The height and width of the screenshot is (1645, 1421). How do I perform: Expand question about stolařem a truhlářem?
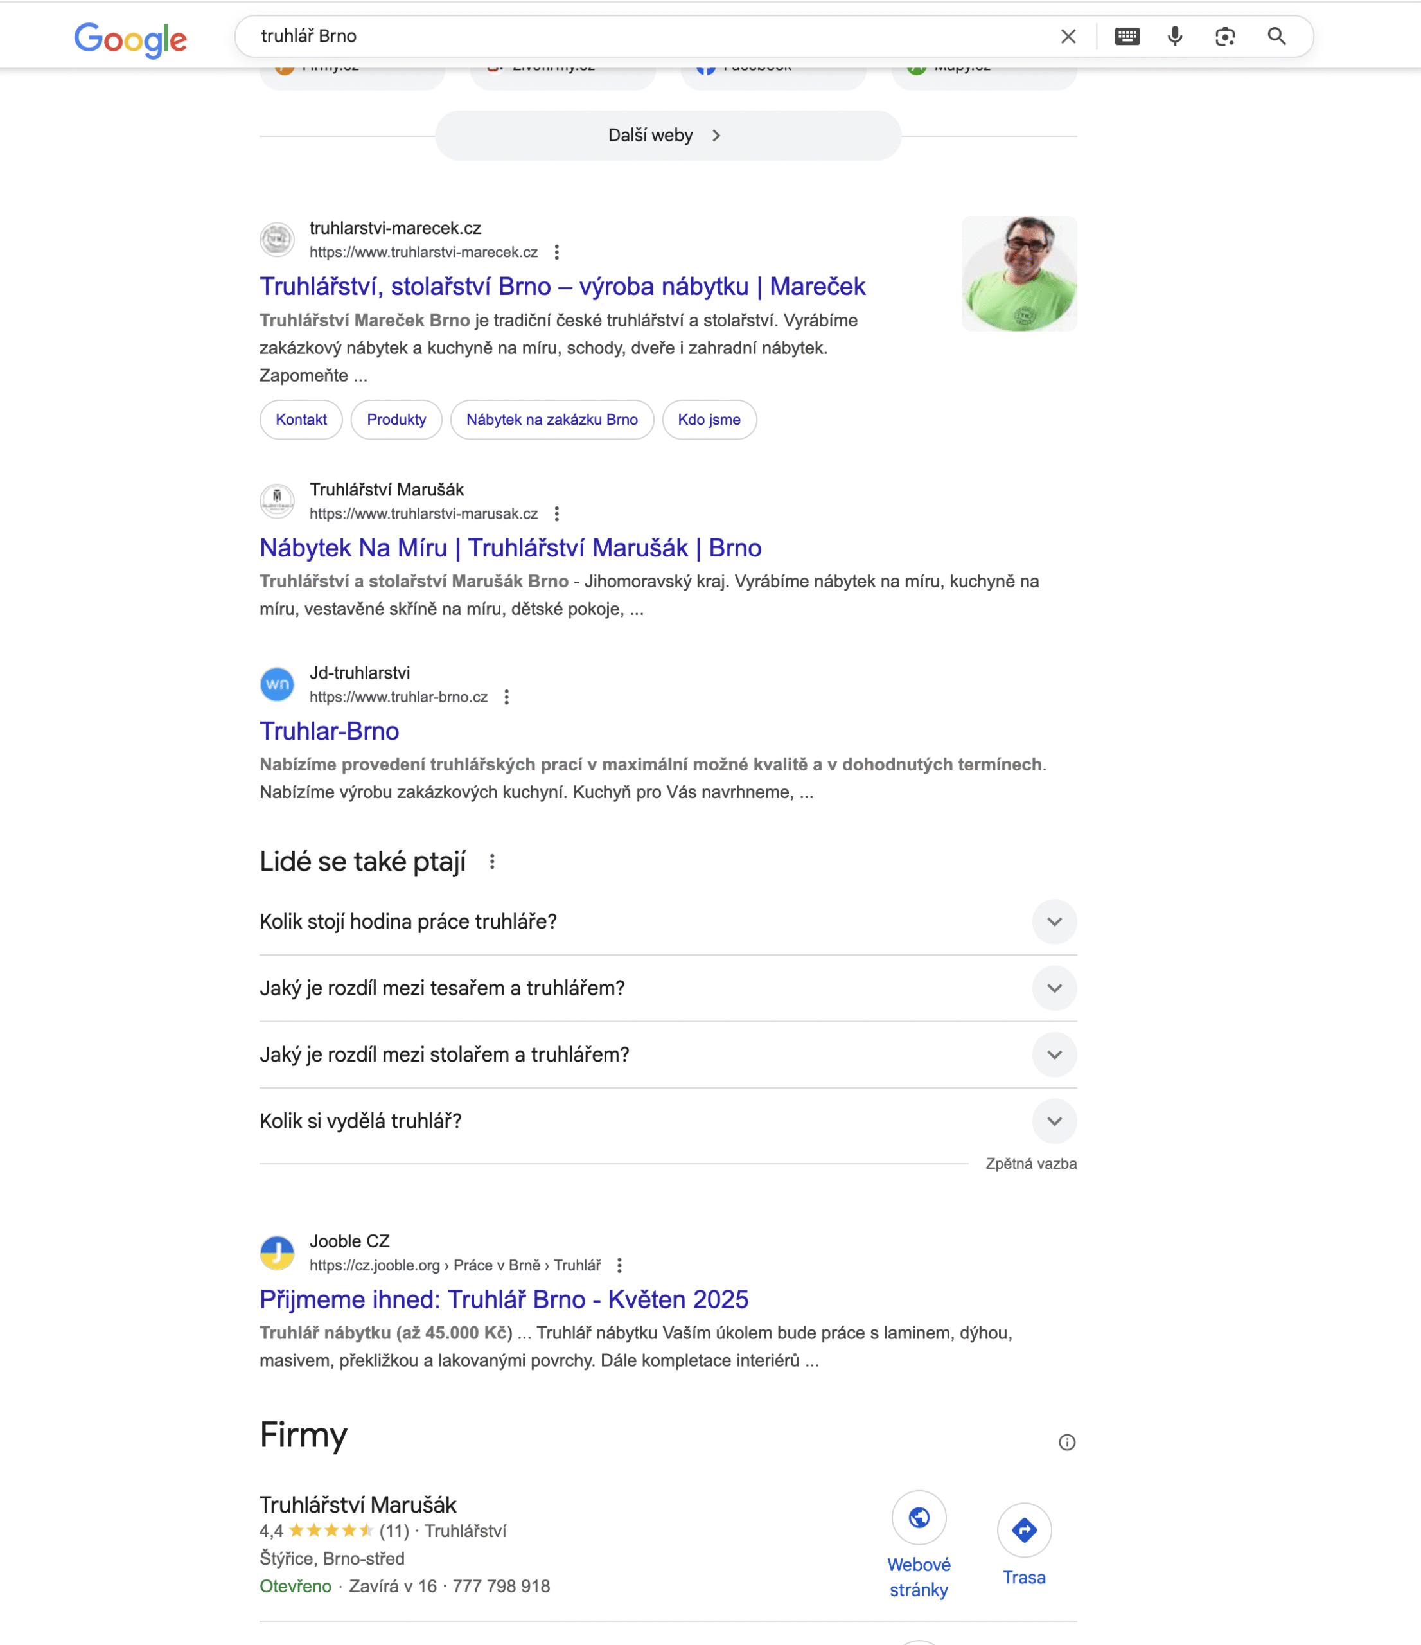pos(667,1054)
